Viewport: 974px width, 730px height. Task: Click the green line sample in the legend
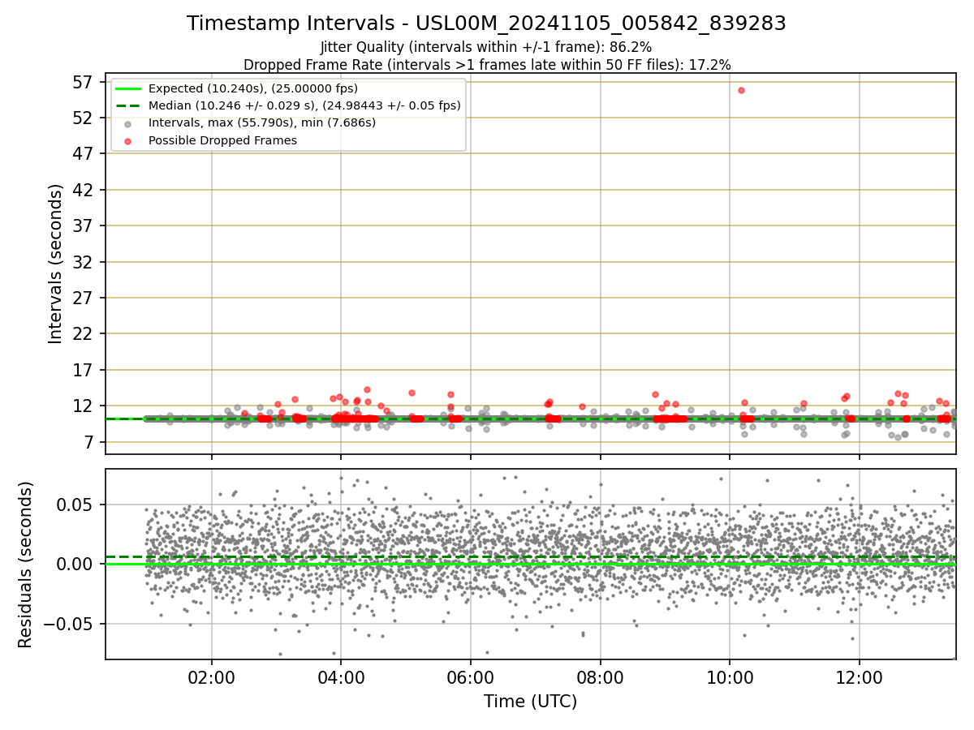click(x=128, y=88)
